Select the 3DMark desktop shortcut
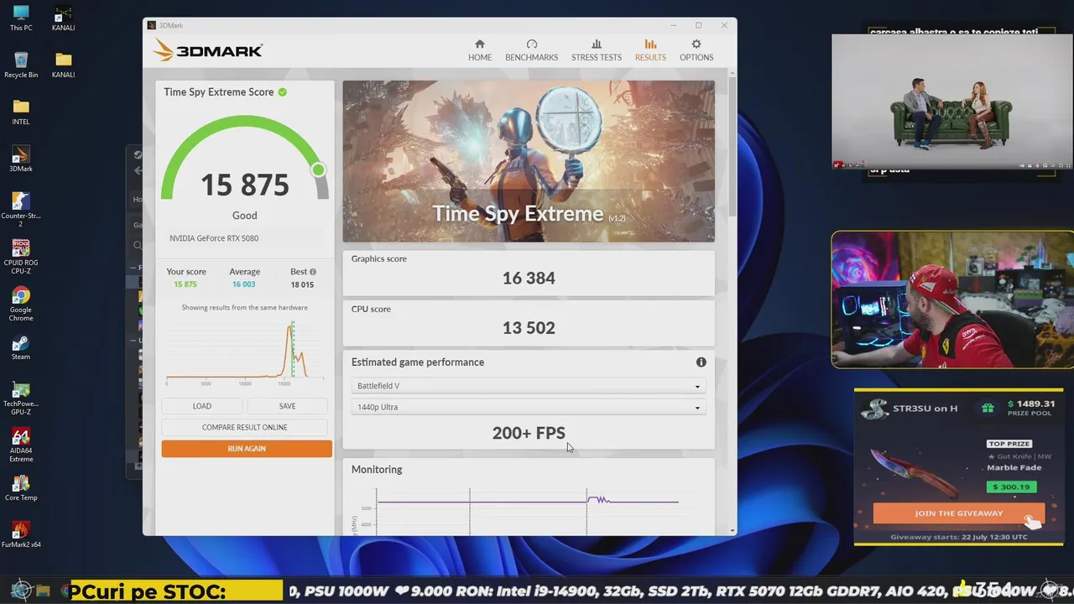 21,159
